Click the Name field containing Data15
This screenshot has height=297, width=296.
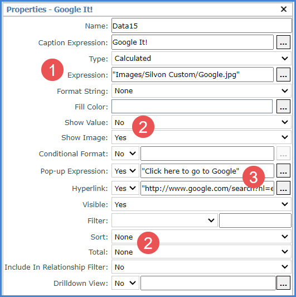(202, 25)
